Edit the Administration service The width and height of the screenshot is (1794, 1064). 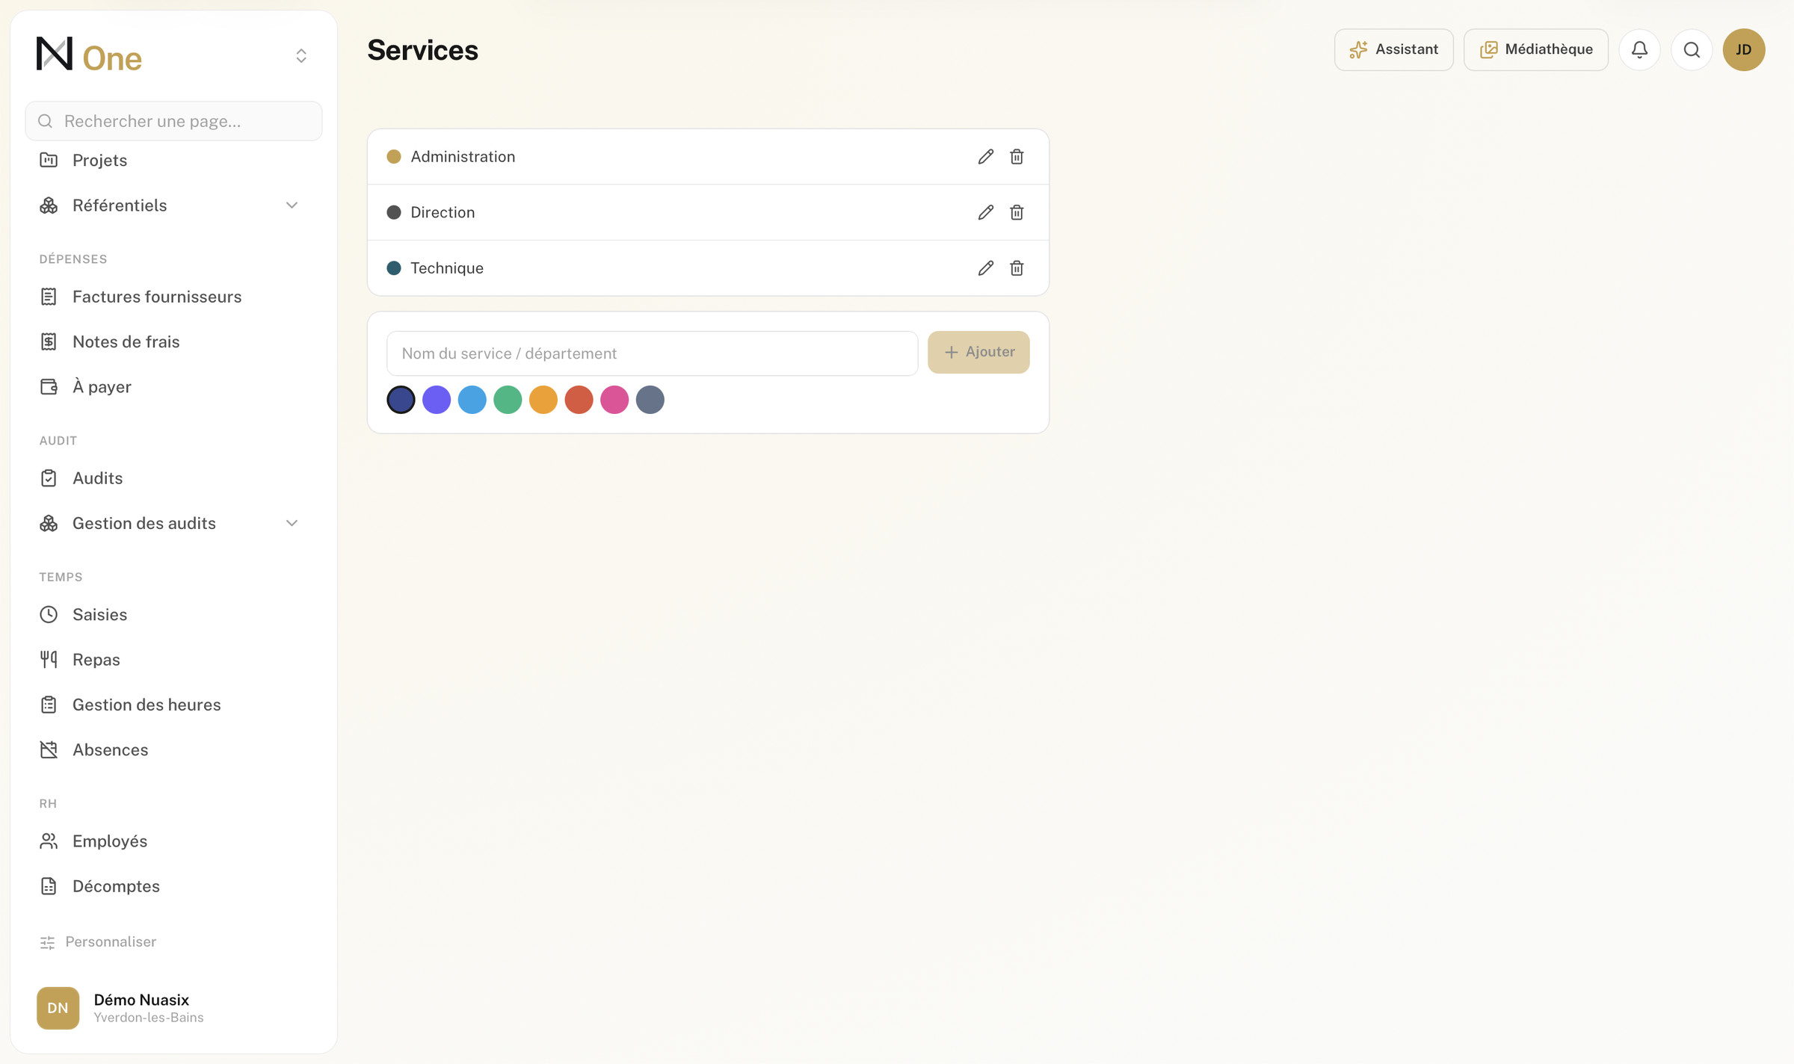click(x=985, y=156)
